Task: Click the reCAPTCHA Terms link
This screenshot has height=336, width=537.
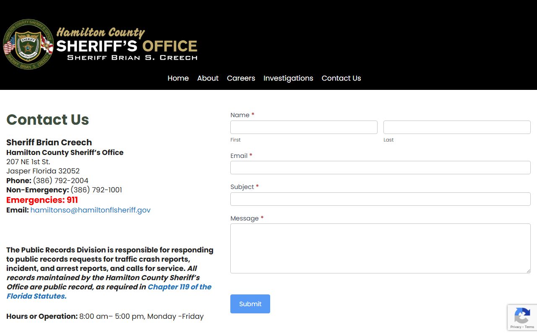Action: pyautogui.click(x=529, y=327)
